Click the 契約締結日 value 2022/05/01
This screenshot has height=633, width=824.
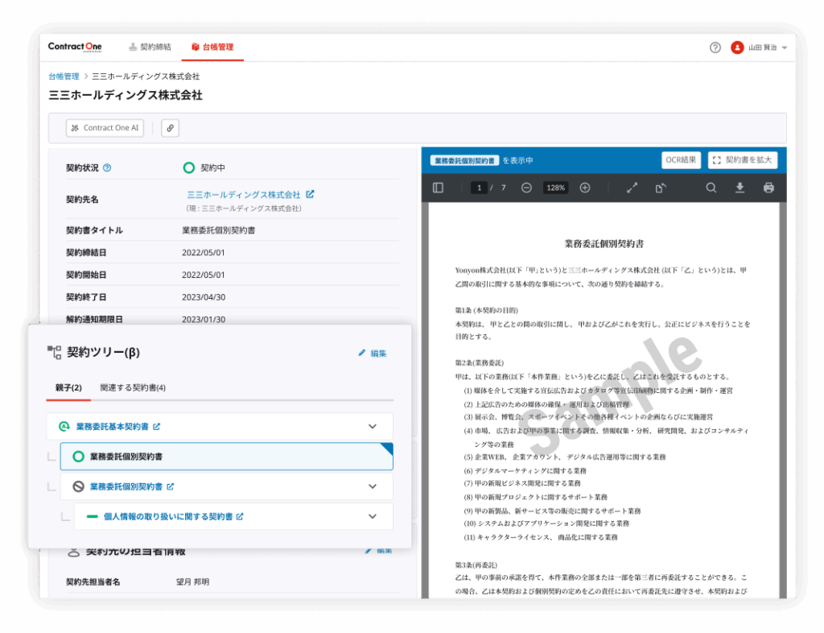pyautogui.click(x=204, y=253)
